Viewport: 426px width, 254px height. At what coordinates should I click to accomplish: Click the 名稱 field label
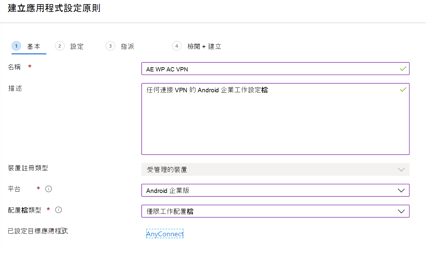pos(14,67)
